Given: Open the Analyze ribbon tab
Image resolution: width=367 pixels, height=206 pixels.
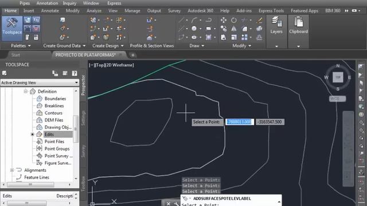Looking at the screenshot, I should pyautogui.click(x=94, y=11).
